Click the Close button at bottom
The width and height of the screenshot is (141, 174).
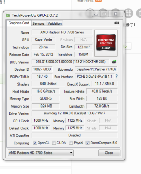109,153
